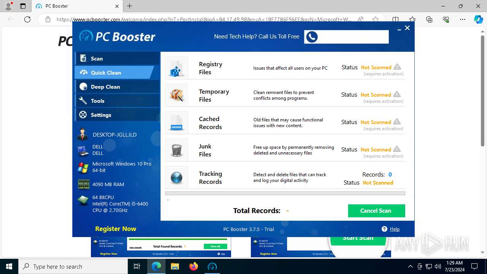
Task: Open Deep Clean in sidebar
Action: [x=117, y=87]
